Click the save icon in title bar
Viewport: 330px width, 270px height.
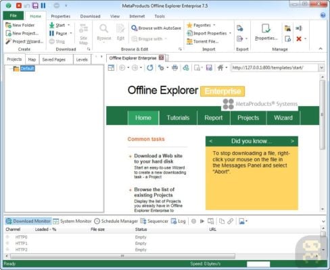35,5
